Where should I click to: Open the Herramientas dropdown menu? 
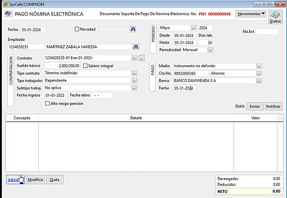pyautogui.click(x=251, y=14)
